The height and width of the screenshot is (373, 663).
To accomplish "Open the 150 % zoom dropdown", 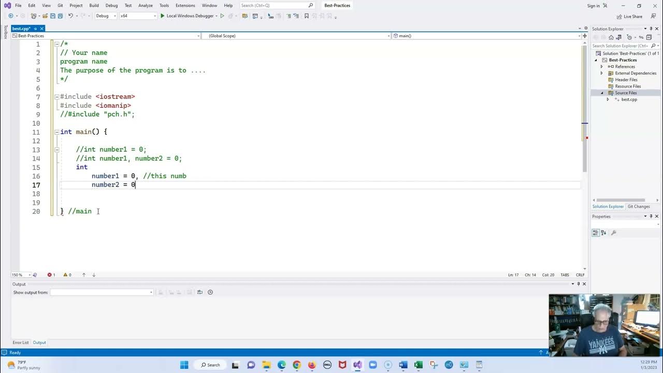I will coord(21,275).
